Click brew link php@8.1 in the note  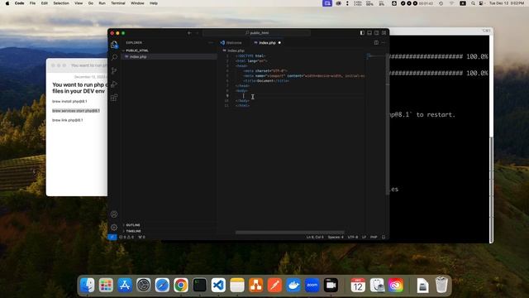tap(68, 120)
